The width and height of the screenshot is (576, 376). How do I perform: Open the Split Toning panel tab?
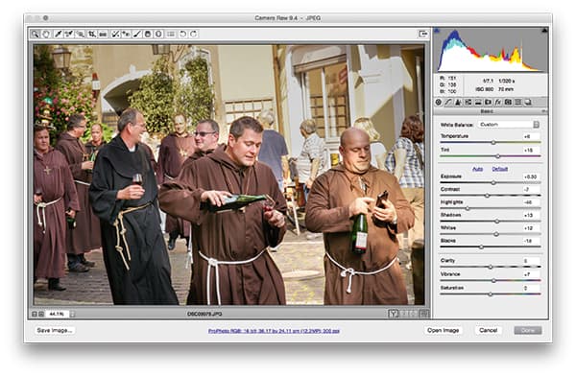click(478, 103)
